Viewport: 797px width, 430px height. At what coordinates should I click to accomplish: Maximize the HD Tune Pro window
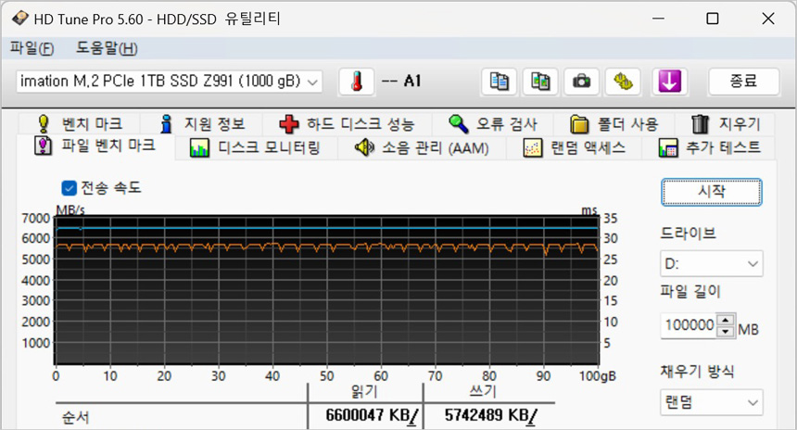tap(713, 19)
